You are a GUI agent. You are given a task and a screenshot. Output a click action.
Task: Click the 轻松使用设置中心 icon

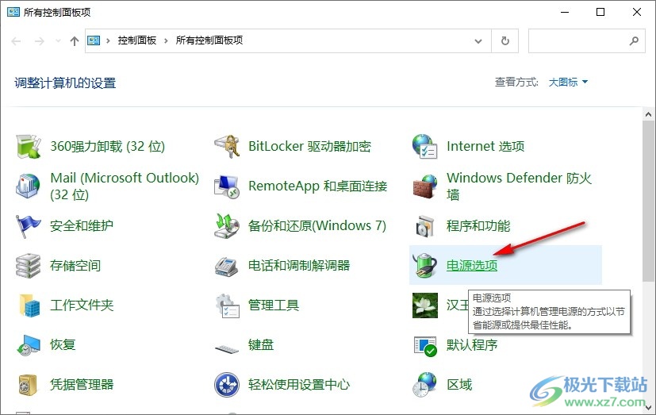[227, 385]
